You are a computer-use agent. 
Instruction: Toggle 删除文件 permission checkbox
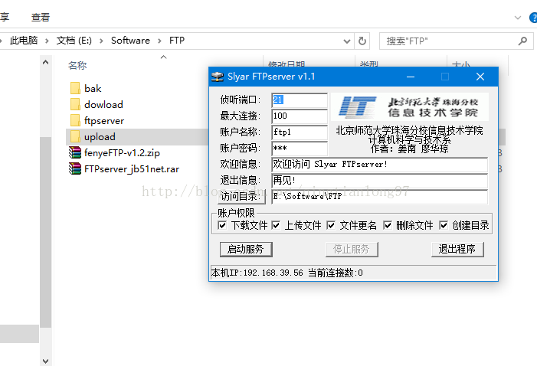pyautogui.click(x=388, y=225)
